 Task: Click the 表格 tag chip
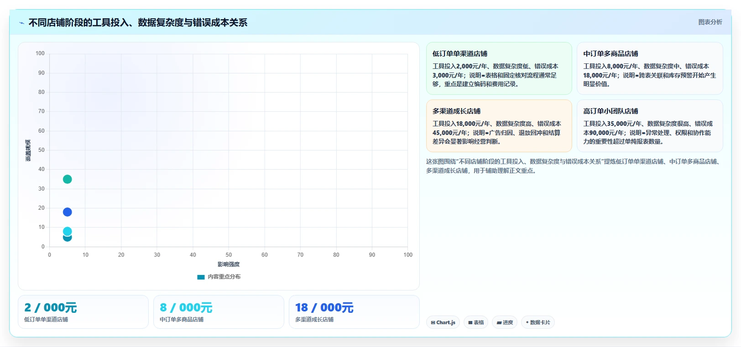coord(476,322)
